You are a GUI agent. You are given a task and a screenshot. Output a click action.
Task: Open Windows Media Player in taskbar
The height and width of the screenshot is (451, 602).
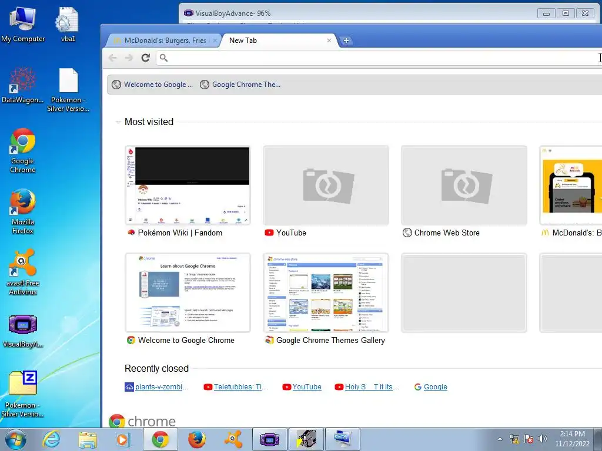[123, 439]
